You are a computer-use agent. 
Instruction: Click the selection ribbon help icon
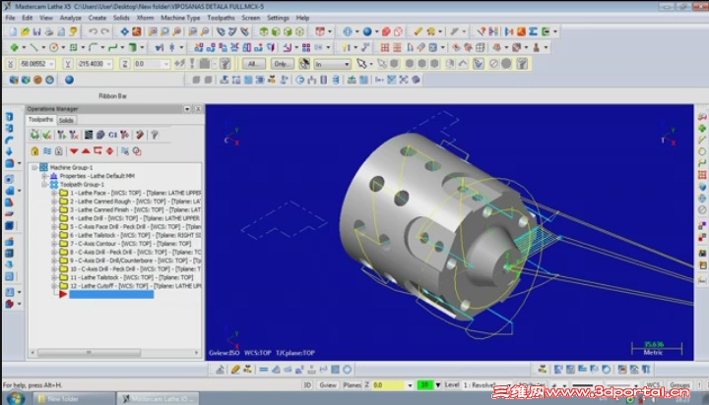click(x=522, y=64)
